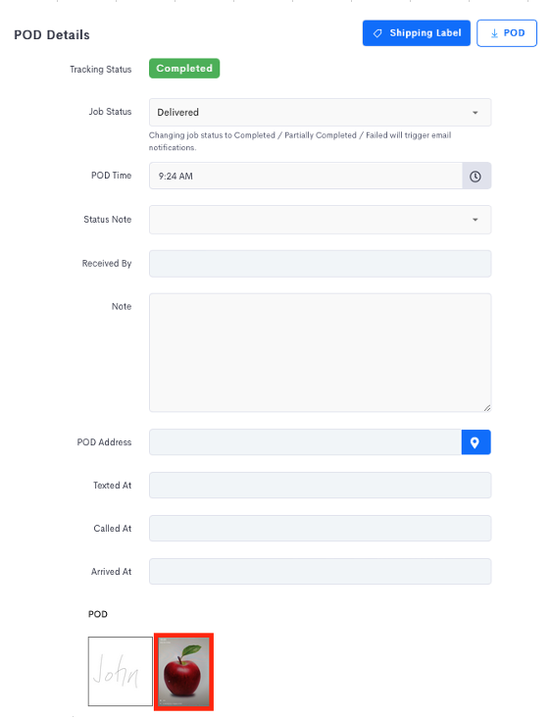Click the Completed tracking status badge
The width and height of the screenshot is (552, 719).
tap(184, 69)
